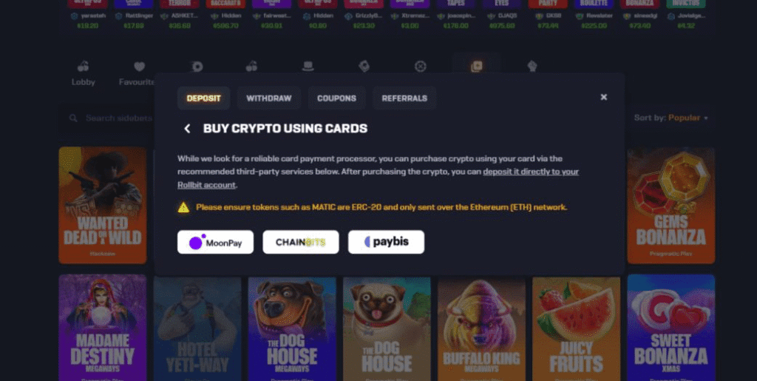Viewport: 757px width, 381px height.
Task: Open the Gems Bonanza game thumbnail
Action: pyautogui.click(x=671, y=205)
